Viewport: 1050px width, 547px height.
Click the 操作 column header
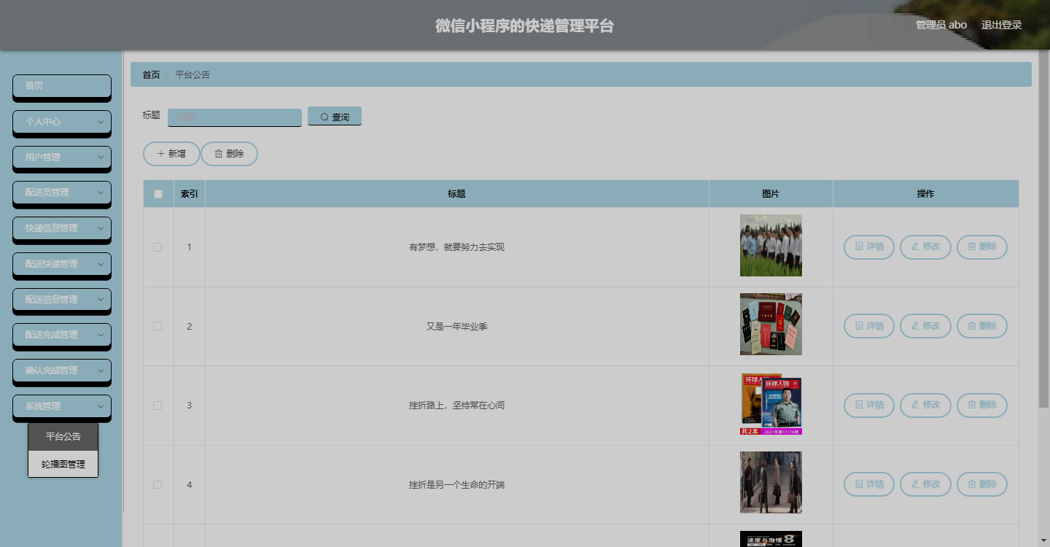[925, 194]
